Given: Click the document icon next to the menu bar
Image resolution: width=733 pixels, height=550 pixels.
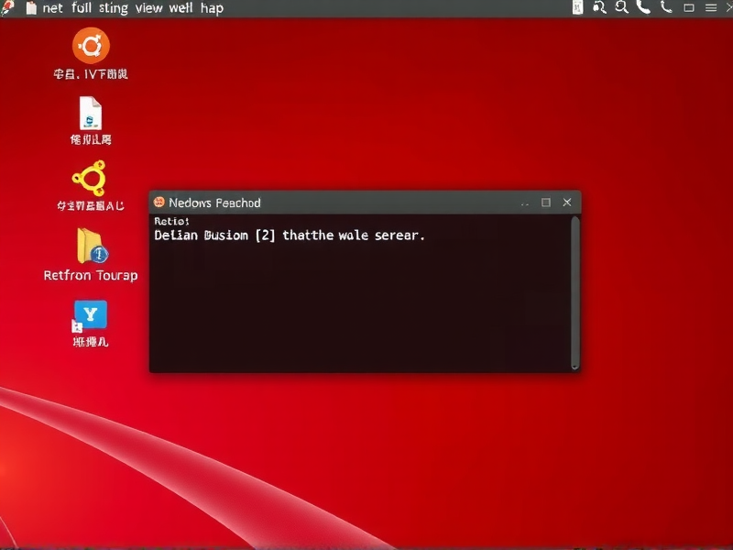Looking at the screenshot, I should point(29,7).
